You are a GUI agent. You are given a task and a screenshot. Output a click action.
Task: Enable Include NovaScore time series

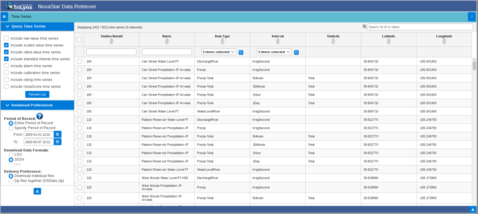[x=6, y=86]
